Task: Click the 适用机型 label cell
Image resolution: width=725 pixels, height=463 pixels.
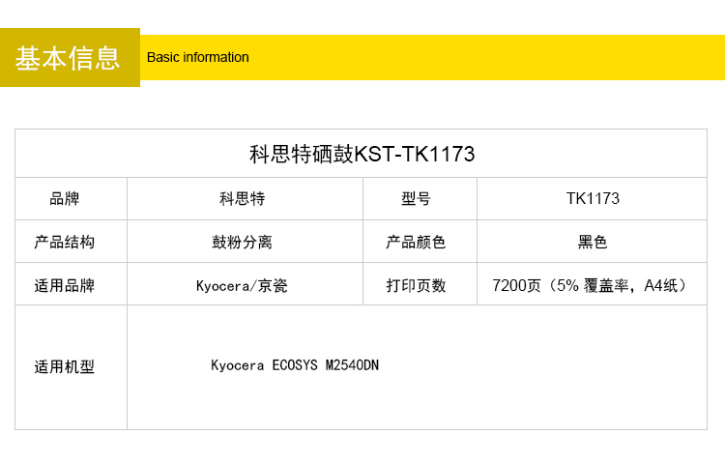Action: point(65,366)
